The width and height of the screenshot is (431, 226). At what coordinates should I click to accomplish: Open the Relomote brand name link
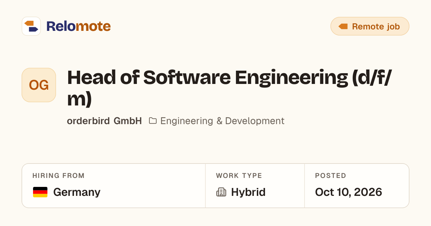pos(78,26)
